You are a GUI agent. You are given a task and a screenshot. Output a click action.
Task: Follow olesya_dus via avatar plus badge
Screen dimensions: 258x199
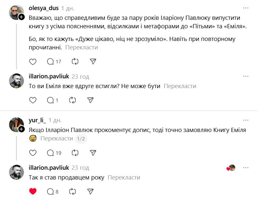(21, 17)
